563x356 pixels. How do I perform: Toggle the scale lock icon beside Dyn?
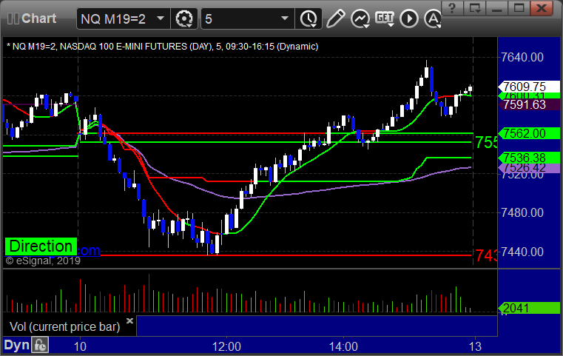[x=40, y=345]
